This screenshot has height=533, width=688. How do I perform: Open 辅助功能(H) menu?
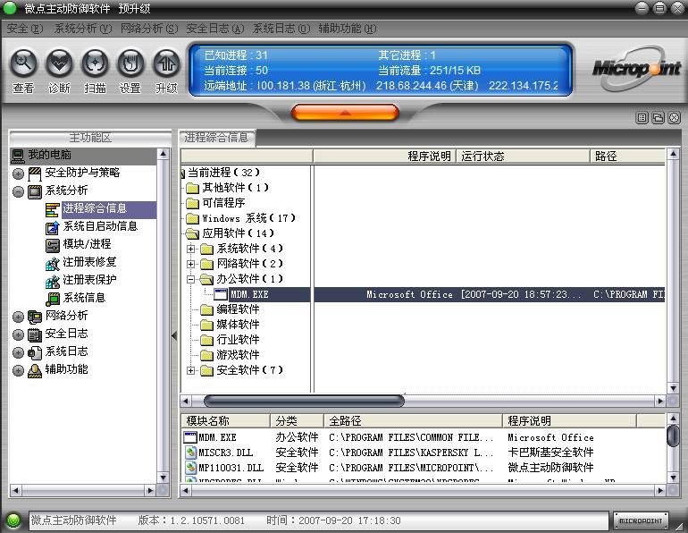click(x=348, y=29)
